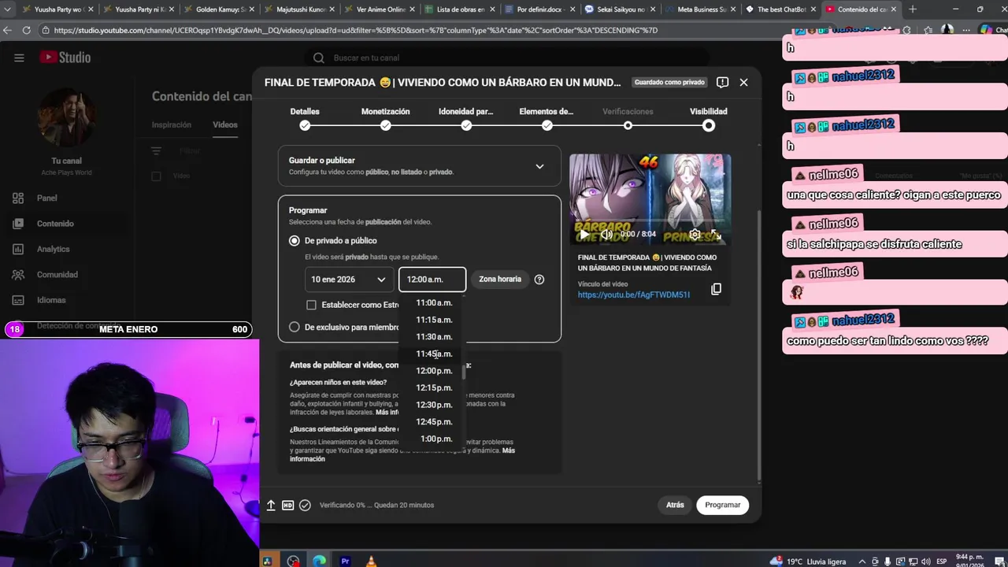
Task: Open the preview player settings gear
Action: 695,234
